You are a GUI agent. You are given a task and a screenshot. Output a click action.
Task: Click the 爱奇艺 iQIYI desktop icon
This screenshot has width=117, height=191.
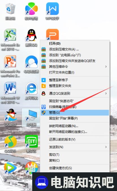click(31, 144)
